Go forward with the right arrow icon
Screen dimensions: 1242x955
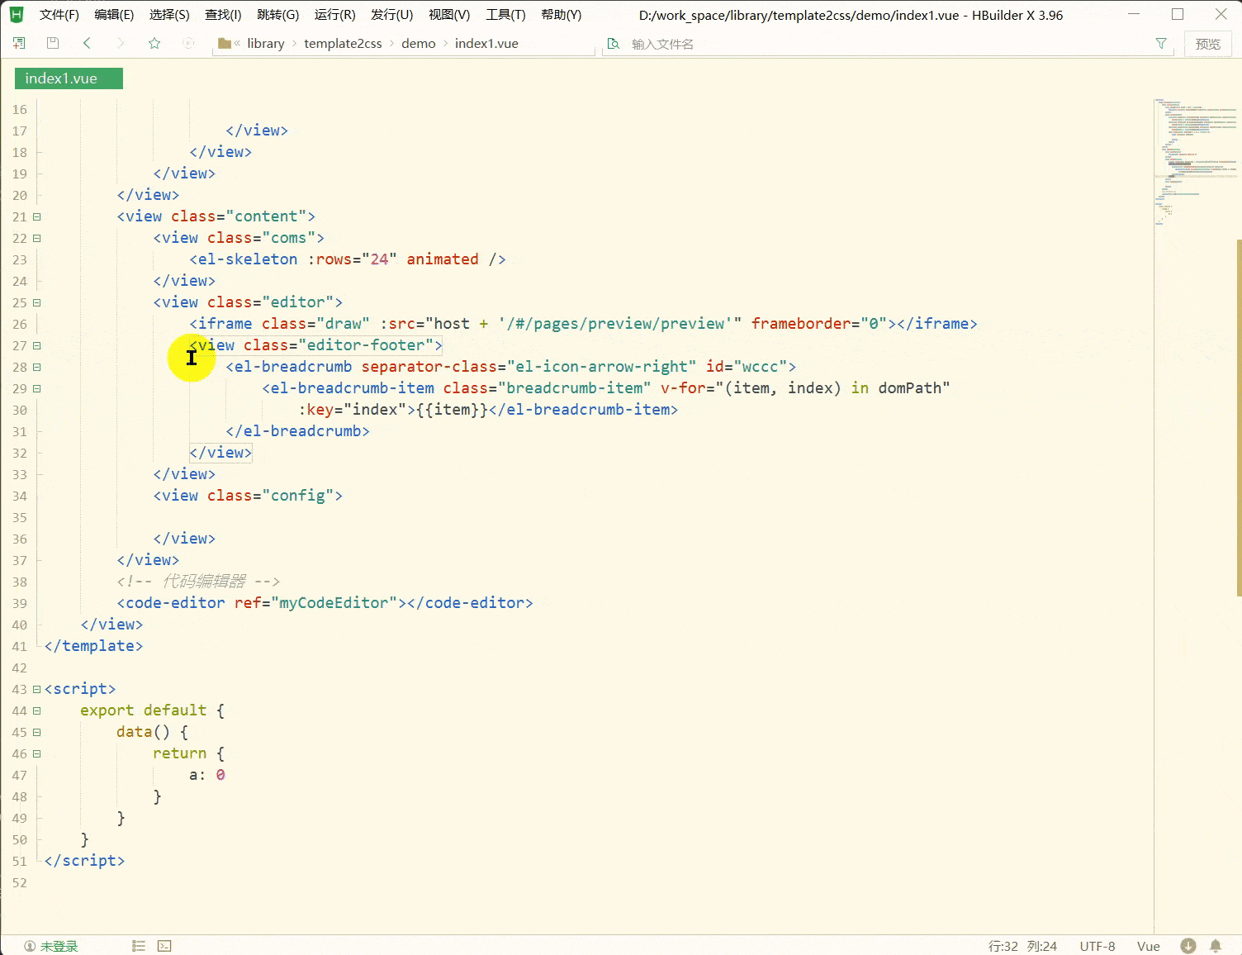click(121, 43)
